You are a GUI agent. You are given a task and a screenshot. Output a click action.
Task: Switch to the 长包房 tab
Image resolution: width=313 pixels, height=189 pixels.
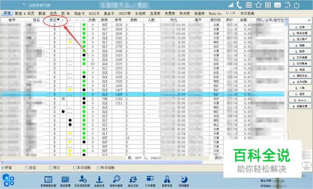tap(140, 14)
